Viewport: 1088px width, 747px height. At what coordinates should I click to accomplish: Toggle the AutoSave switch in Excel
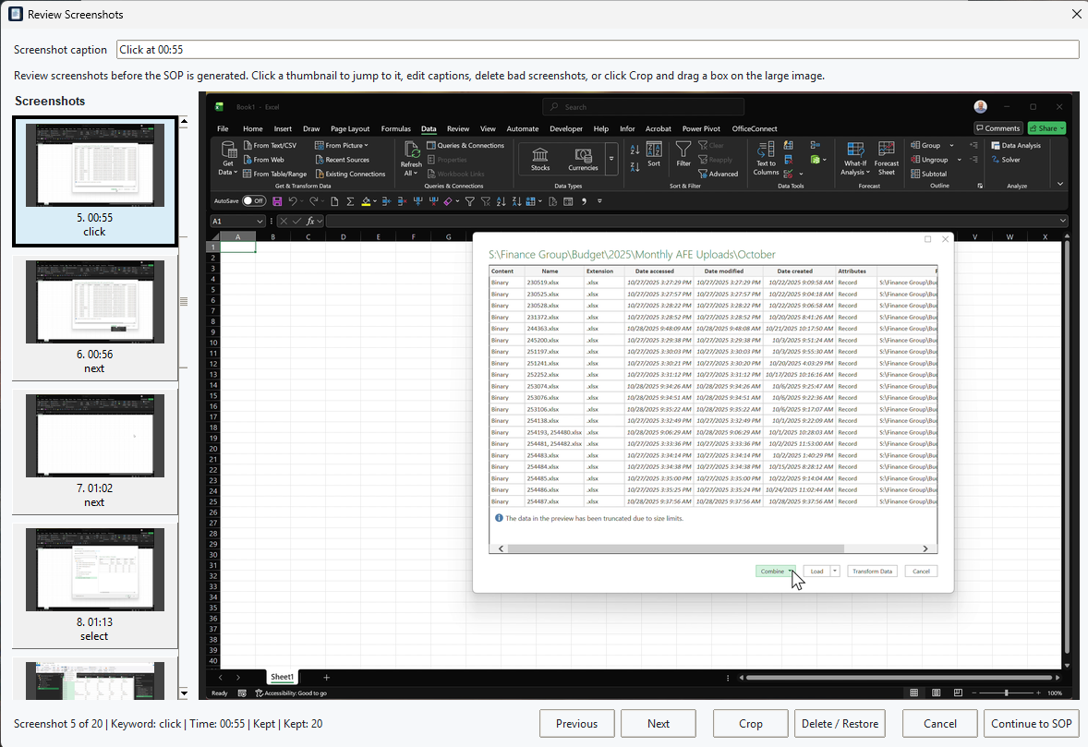coord(254,201)
